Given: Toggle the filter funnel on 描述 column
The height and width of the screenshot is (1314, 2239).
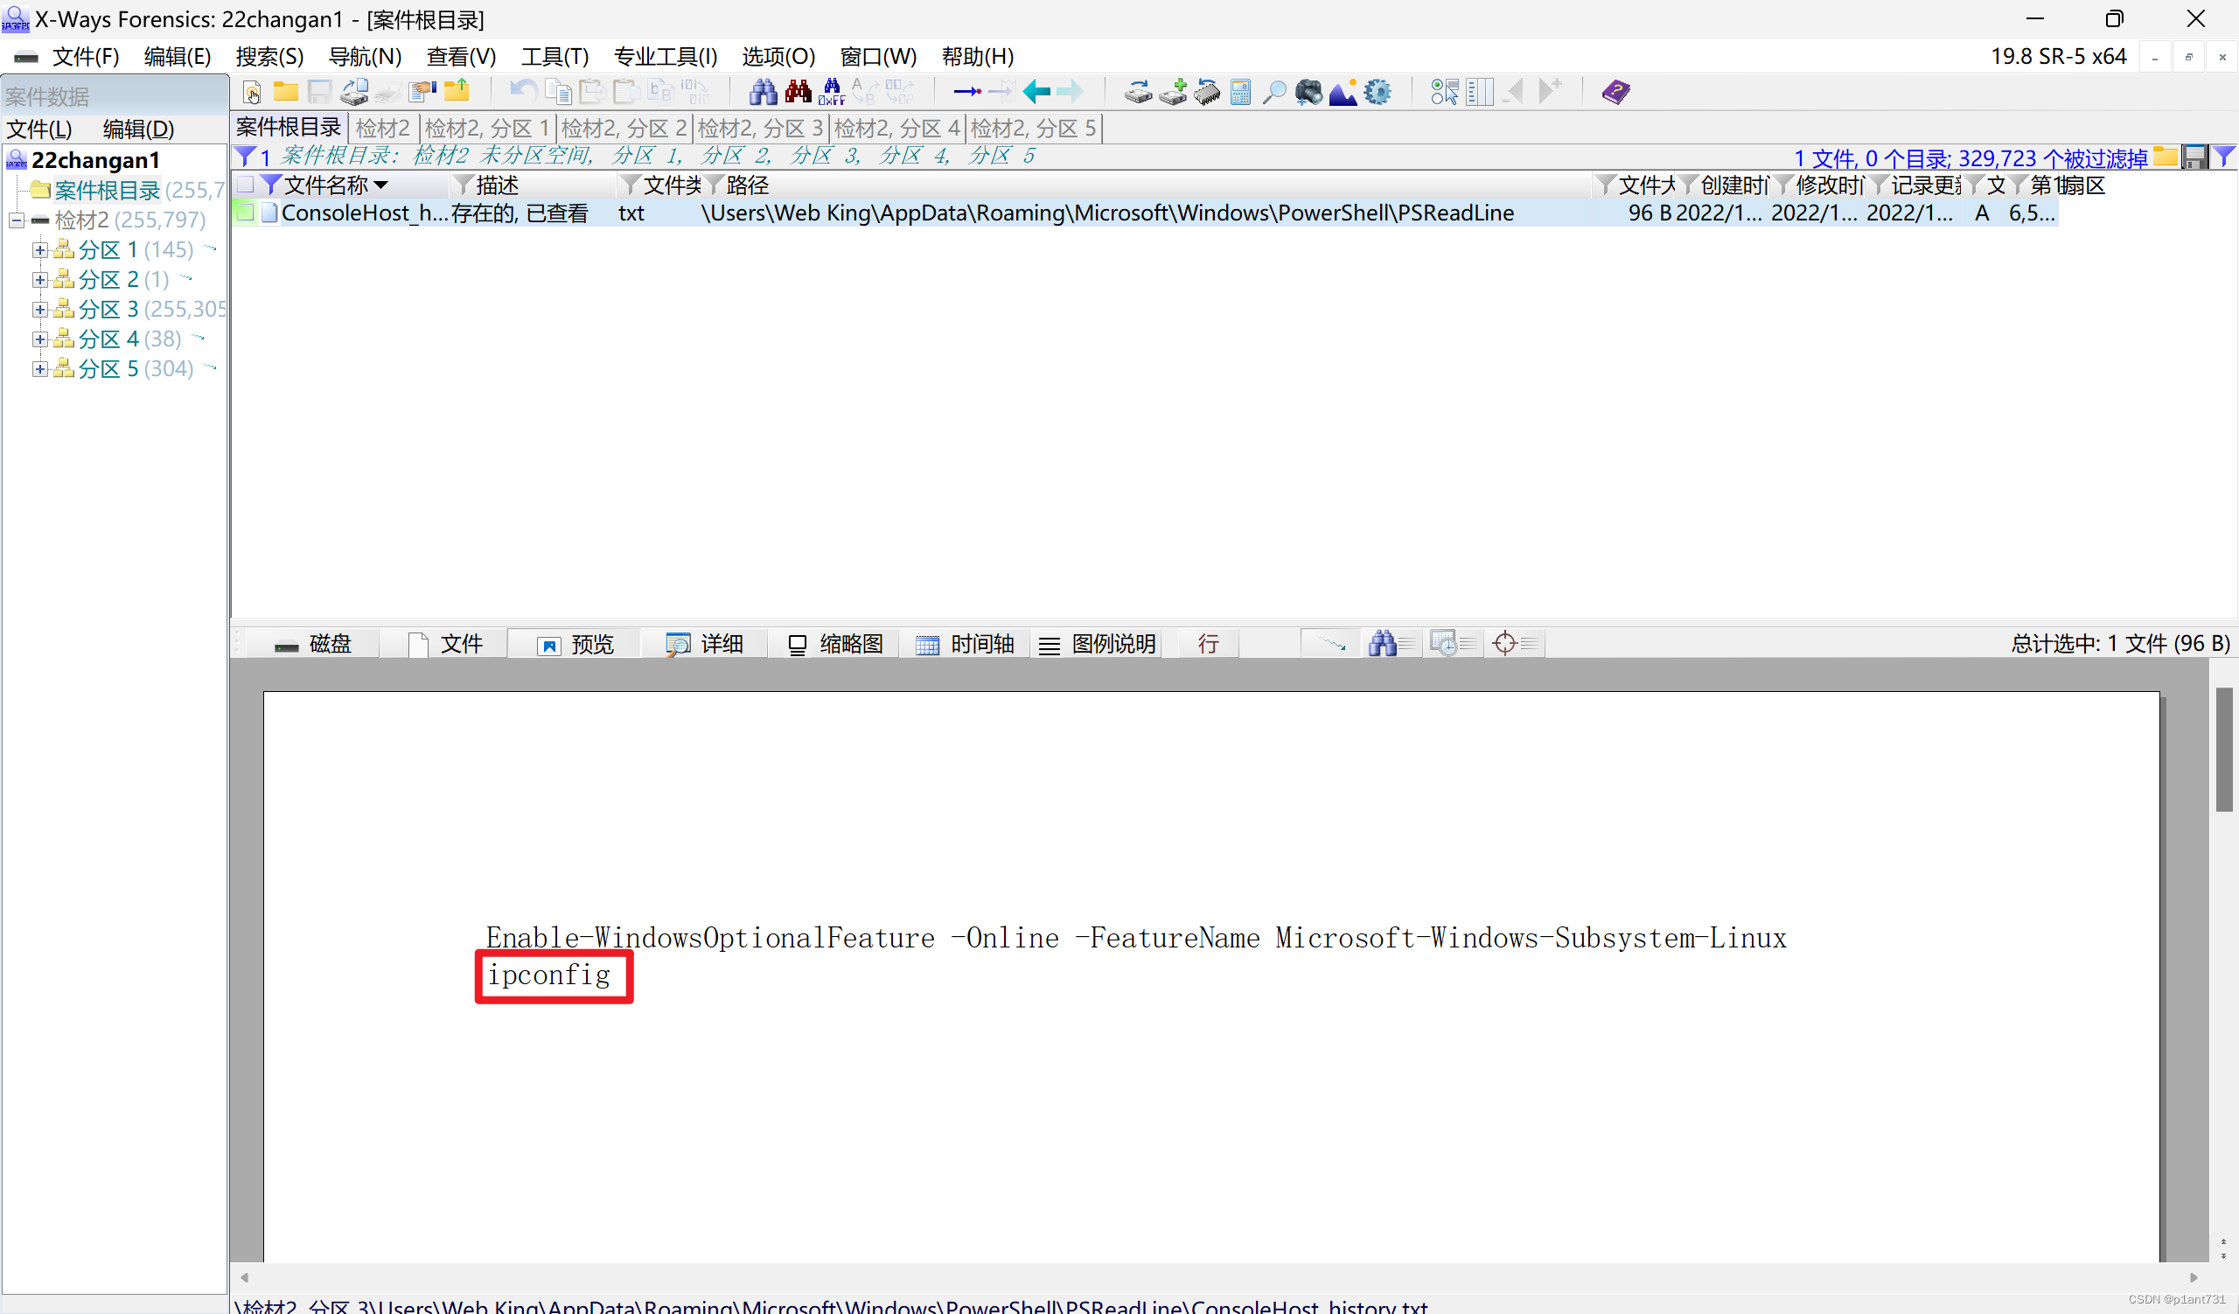Looking at the screenshot, I should tap(462, 185).
